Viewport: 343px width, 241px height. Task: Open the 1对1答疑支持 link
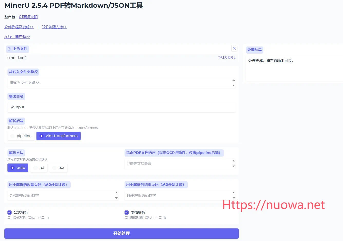[x=54, y=27]
